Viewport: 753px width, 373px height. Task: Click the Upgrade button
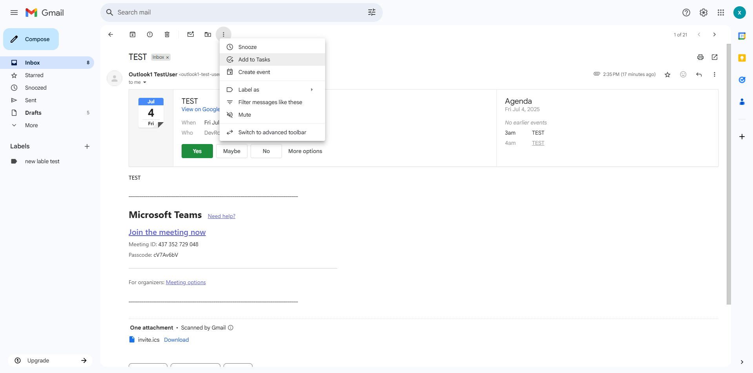coord(50,360)
